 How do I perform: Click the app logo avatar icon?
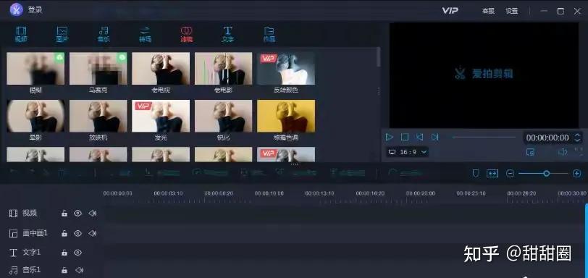pyautogui.click(x=16, y=9)
